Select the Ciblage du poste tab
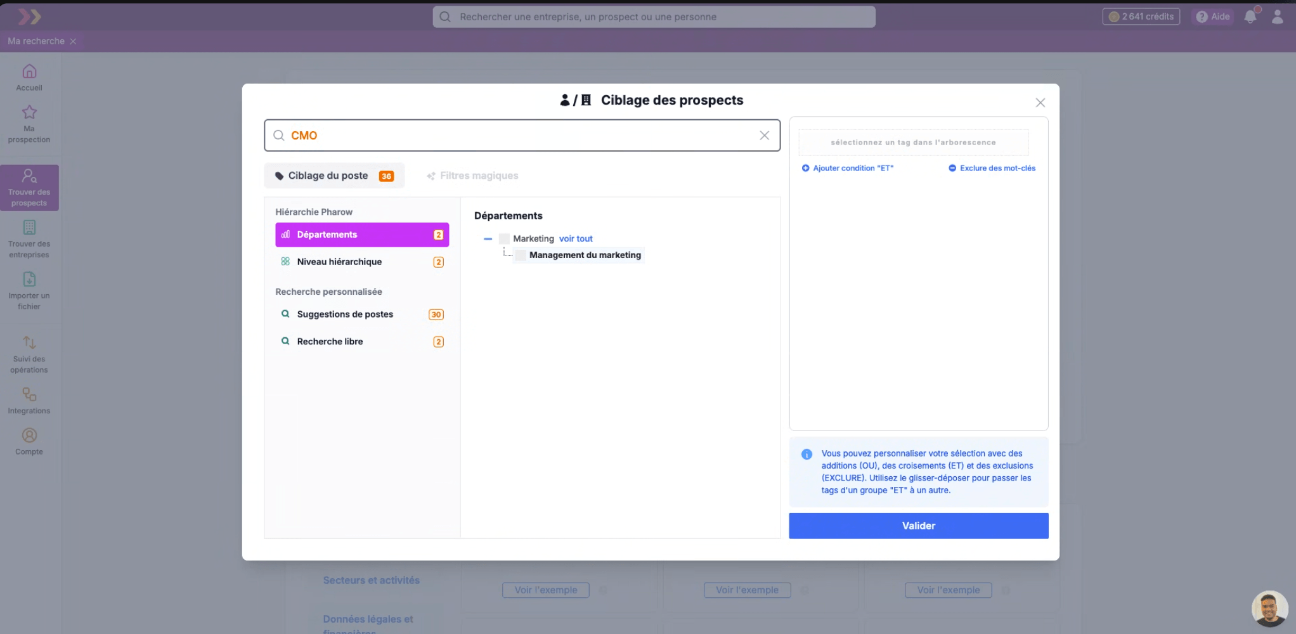Screen dimensions: 1296x634 pyautogui.click(x=334, y=176)
